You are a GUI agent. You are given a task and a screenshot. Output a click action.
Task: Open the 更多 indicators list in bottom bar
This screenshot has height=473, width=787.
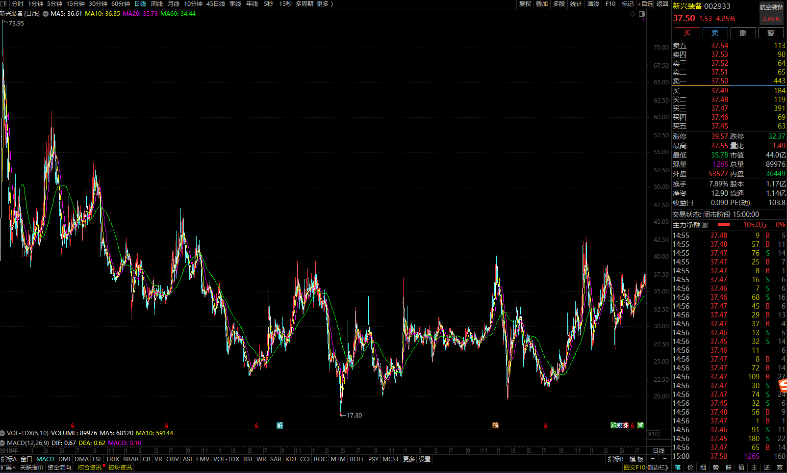coord(409,459)
